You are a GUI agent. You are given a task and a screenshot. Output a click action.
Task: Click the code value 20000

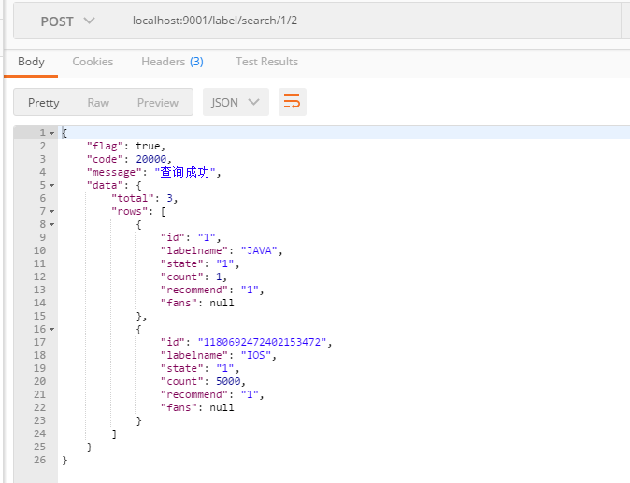pyautogui.click(x=151, y=160)
